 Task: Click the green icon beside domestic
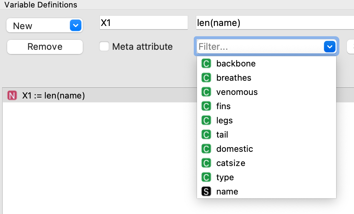[x=206, y=149]
